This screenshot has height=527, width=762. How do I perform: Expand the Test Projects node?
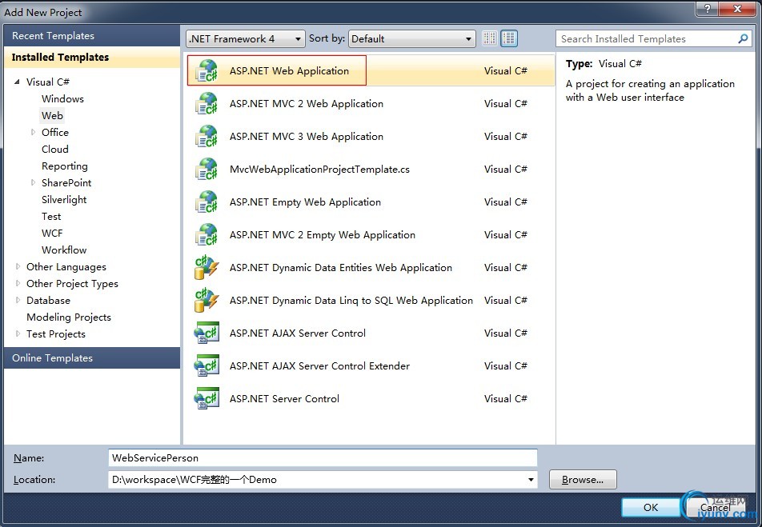(18, 333)
